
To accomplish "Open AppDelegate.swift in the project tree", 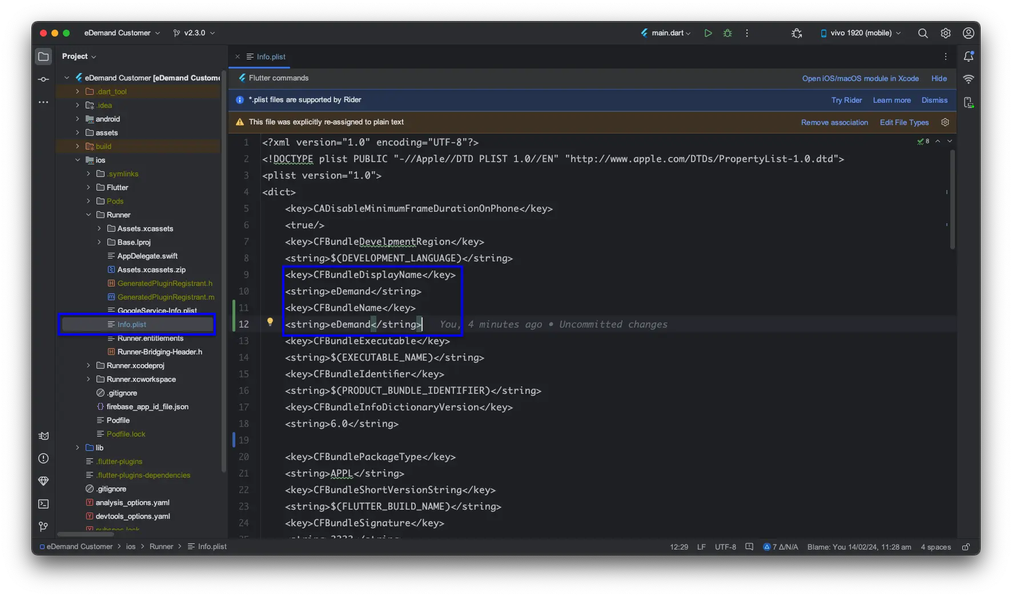I will [147, 256].
